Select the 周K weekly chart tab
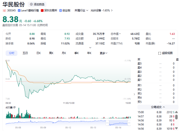 pyautogui.click(x=51, y=53)
